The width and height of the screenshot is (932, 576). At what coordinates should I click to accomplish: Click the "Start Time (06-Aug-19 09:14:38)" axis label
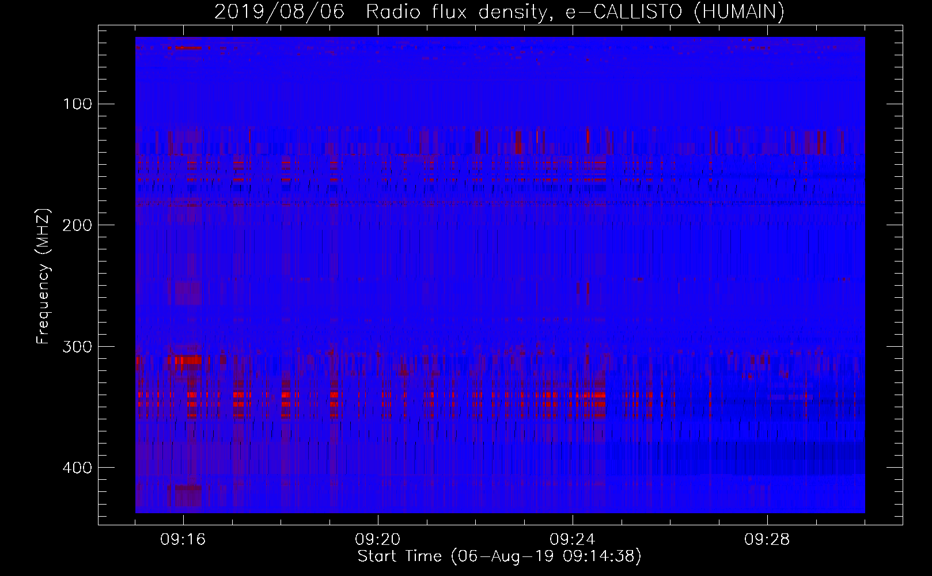[499, 556]
